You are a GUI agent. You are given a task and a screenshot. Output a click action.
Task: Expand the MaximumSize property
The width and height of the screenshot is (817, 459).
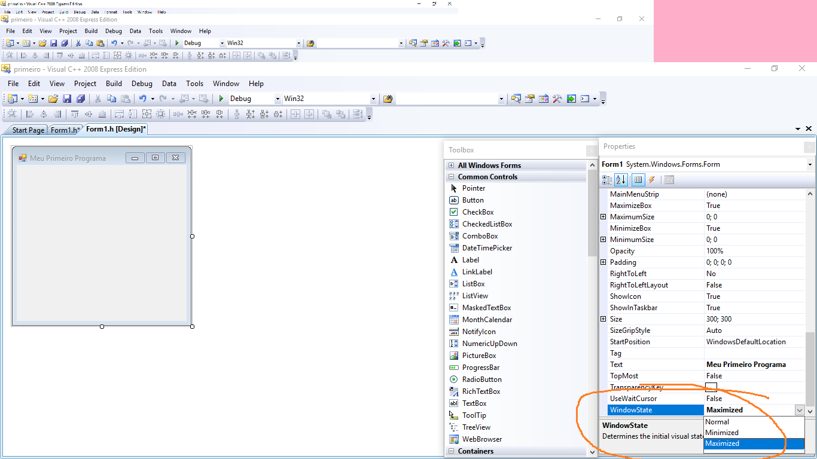pos(603,217)
